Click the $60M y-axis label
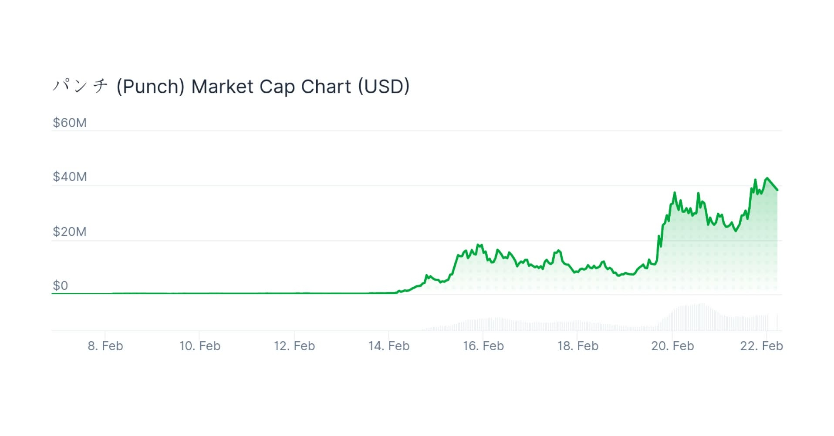 (70, 123)
